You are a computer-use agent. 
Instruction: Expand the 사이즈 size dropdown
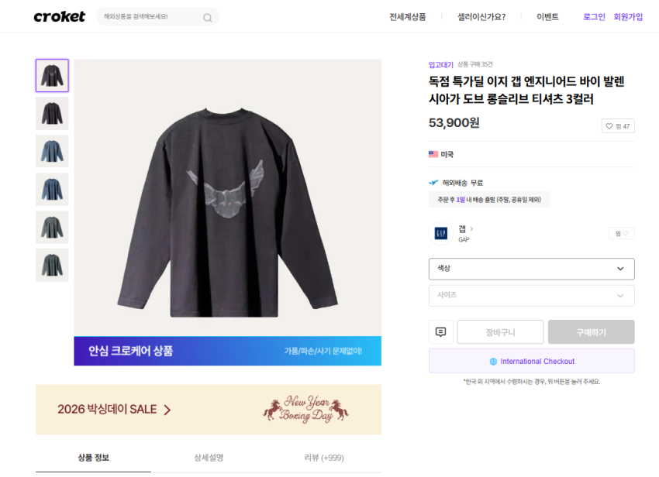tap(531, 295)
